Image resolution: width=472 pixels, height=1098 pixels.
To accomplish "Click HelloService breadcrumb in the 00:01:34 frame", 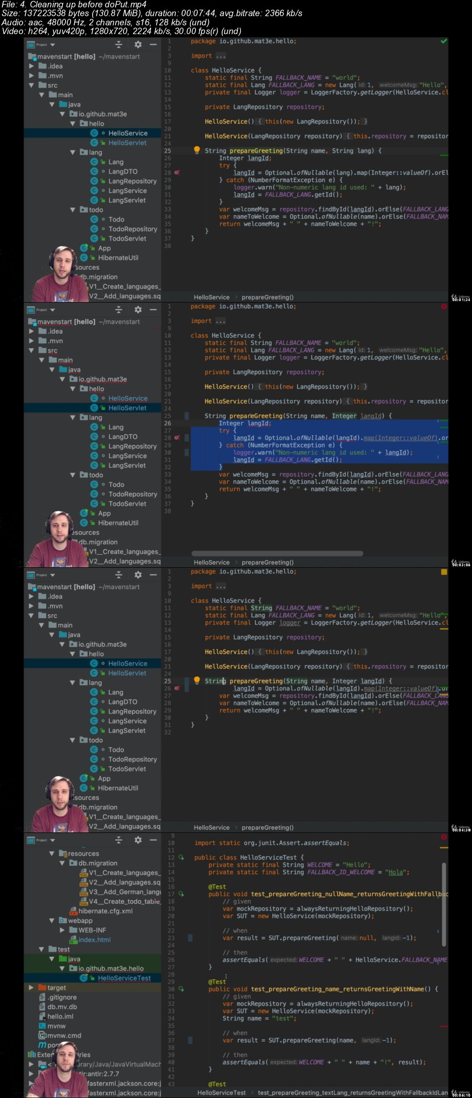I will [212, 297].
